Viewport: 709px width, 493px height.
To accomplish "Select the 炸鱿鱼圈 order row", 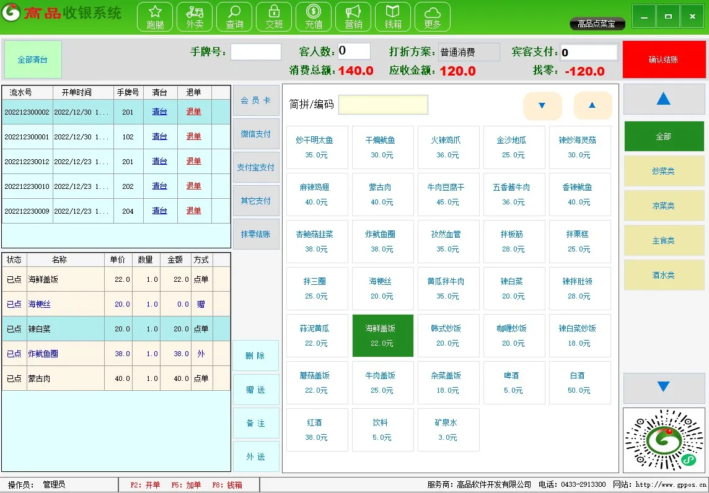I will pyautogui.click(x=116, y=354).
